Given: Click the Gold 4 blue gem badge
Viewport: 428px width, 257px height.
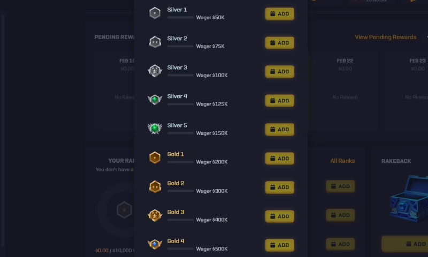Looking at the screenshot, I should [155, 245].
